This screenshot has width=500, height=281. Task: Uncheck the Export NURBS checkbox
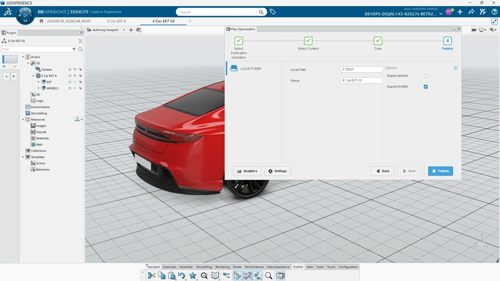coord(426,87)
